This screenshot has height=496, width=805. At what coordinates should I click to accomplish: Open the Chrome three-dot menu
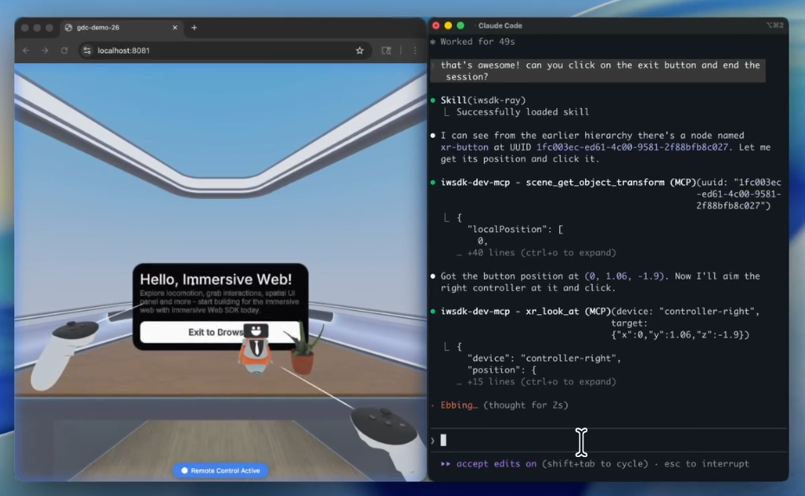coord(415,51)
